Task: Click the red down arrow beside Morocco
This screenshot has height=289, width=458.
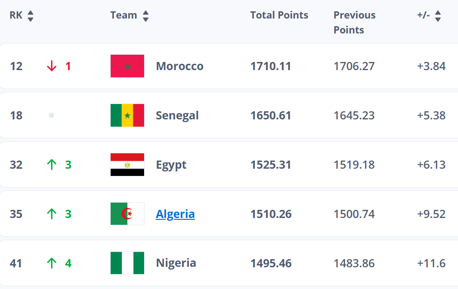Action: pos(51,66)
